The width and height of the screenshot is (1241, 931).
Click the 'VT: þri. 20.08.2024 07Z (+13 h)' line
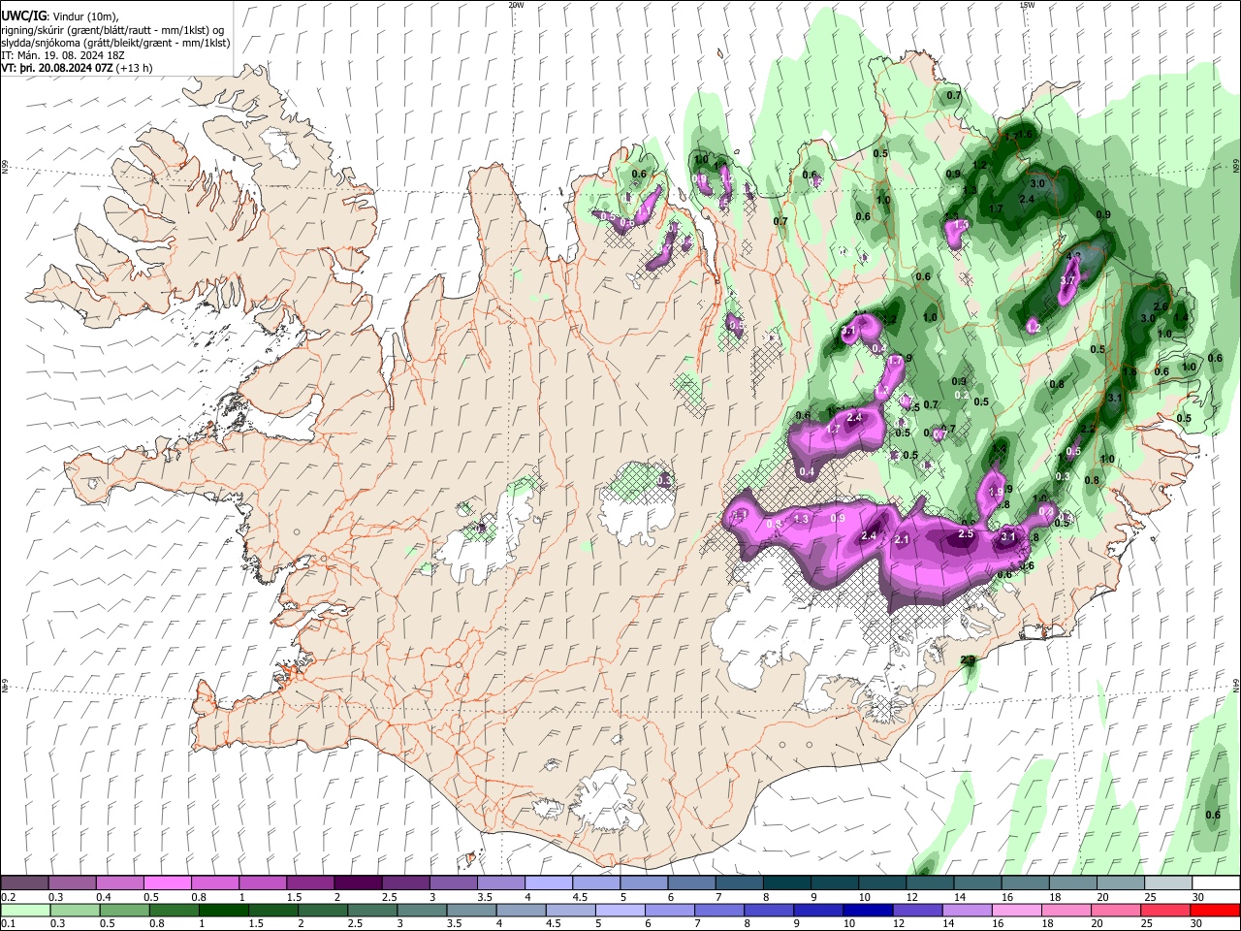[x=77, y=69]
